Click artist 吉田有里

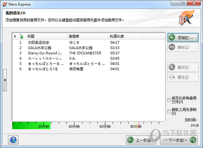(x=76, y=69)
